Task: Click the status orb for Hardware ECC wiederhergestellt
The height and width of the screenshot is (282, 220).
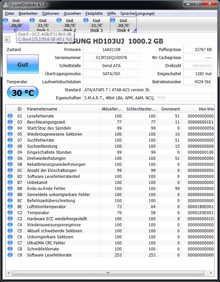Action: [x=10, y=219]
